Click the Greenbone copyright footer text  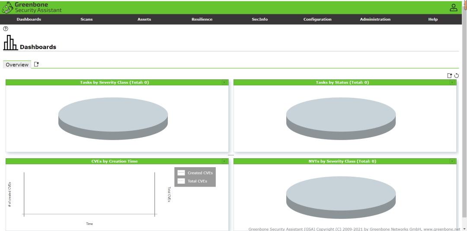pos(354,229)
